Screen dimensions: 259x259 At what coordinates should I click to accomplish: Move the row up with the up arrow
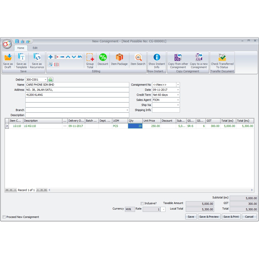pyautogui.click(x=68, y=57)
